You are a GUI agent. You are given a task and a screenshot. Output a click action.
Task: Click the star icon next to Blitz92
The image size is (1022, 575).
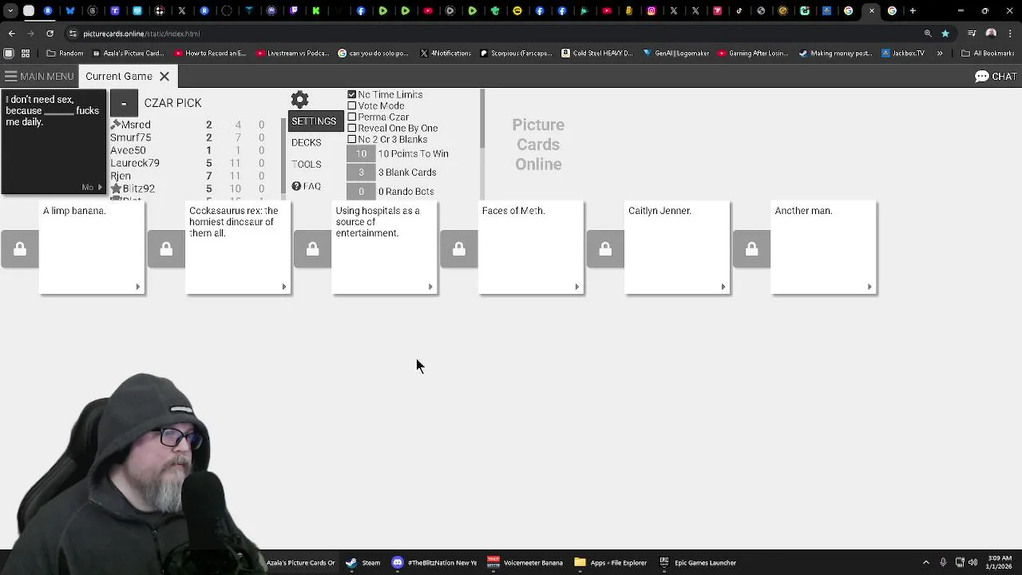point(116,188)
